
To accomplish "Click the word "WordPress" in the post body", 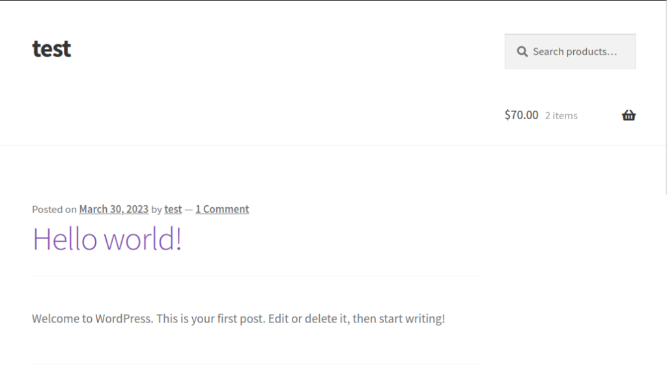I will pyautogui.click(x=123, y=319).
